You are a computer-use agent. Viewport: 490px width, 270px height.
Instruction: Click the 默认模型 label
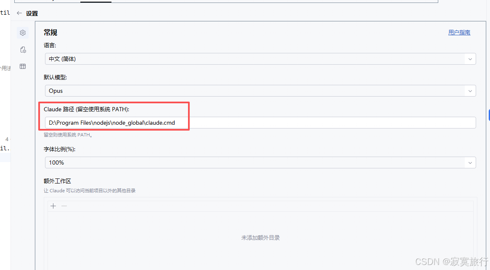click(x=56, y=77)
